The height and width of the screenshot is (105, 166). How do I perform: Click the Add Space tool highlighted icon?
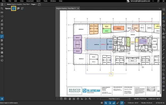pos(14,8)
